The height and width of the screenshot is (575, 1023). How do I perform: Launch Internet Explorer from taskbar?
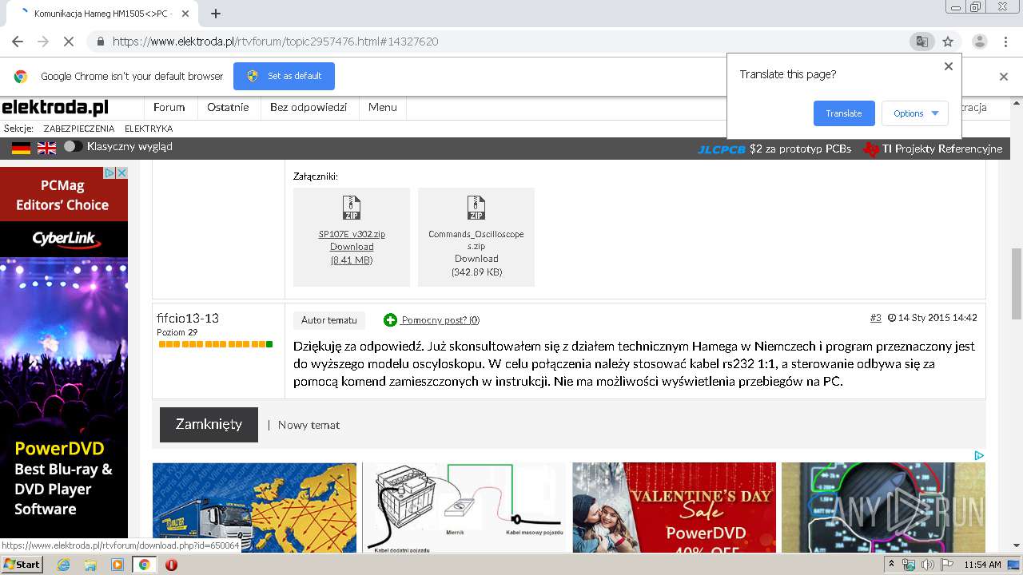point(63,565)
